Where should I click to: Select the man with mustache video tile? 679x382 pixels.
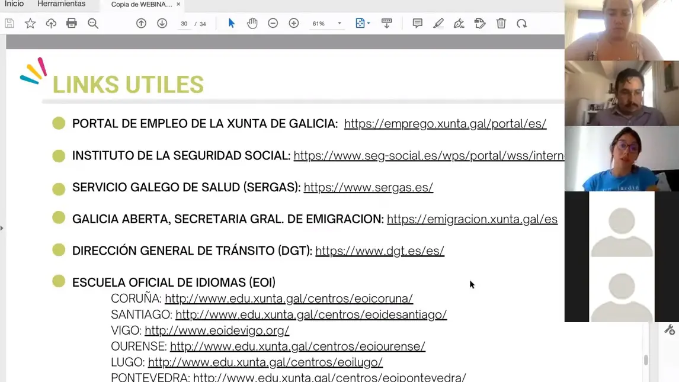[622, 94]
